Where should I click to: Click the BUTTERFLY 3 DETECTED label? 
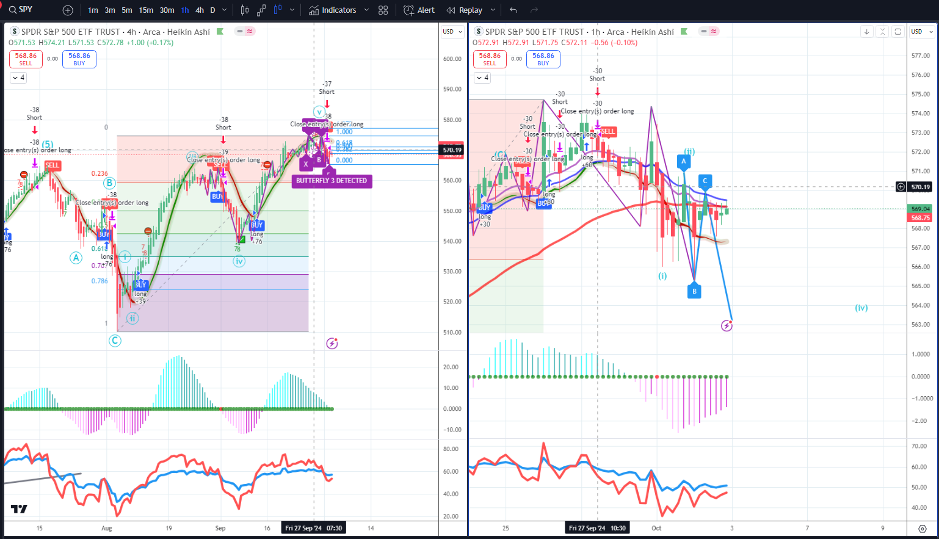click(x=332, y=181)
